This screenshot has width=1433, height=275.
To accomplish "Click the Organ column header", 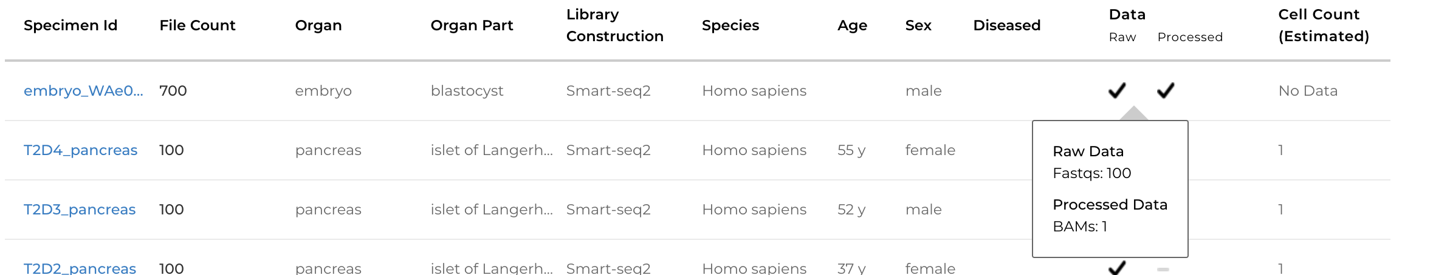I will tap(318, 25).
